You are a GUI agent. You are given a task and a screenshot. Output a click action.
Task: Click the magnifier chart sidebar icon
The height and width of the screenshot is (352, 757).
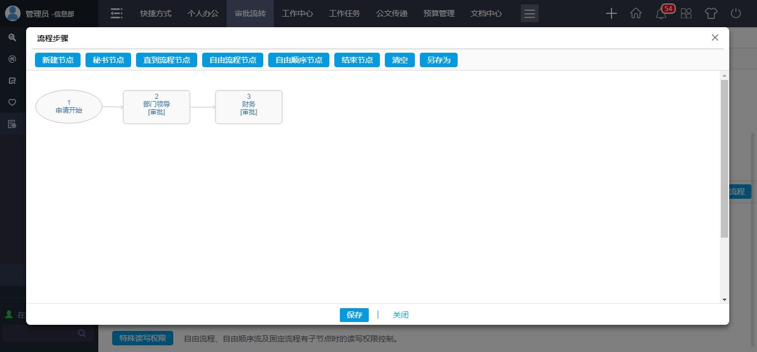tap(12, 37)
